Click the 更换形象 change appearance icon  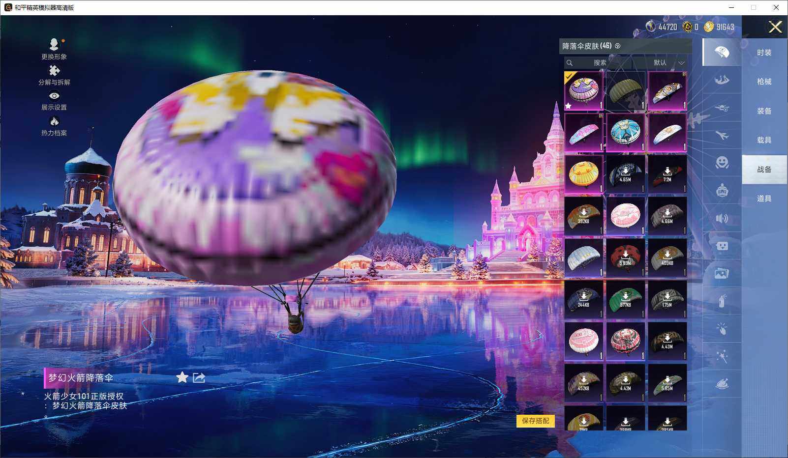point(54,45)
